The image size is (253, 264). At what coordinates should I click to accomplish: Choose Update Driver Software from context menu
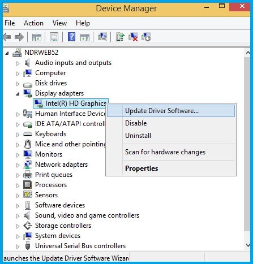(x=171, y=111)
